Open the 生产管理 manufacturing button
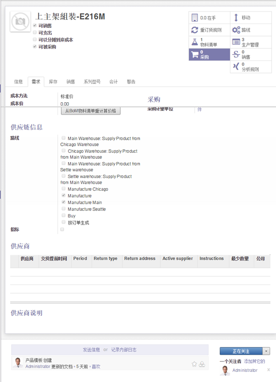Viewport: 276px width, 382px height. point(251,42)
